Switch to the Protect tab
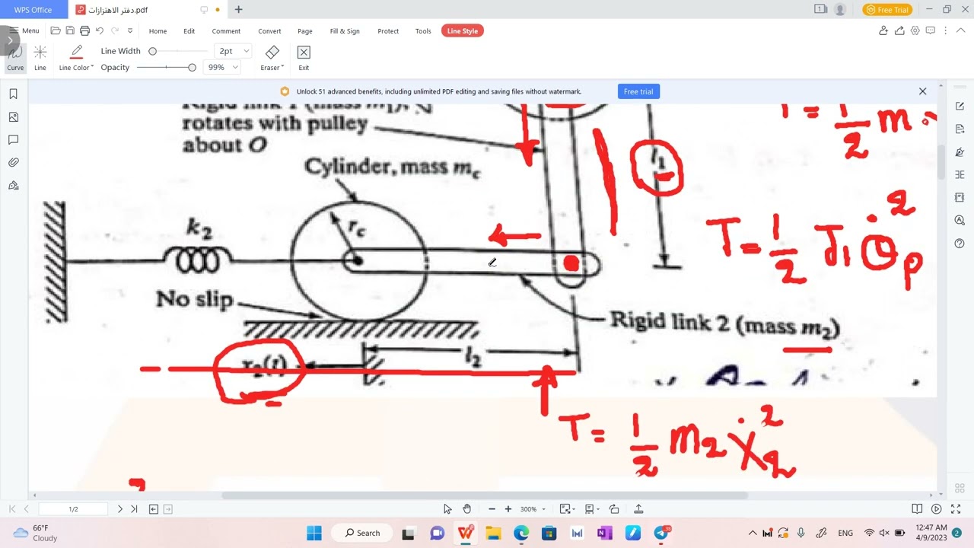 point(388,31)
